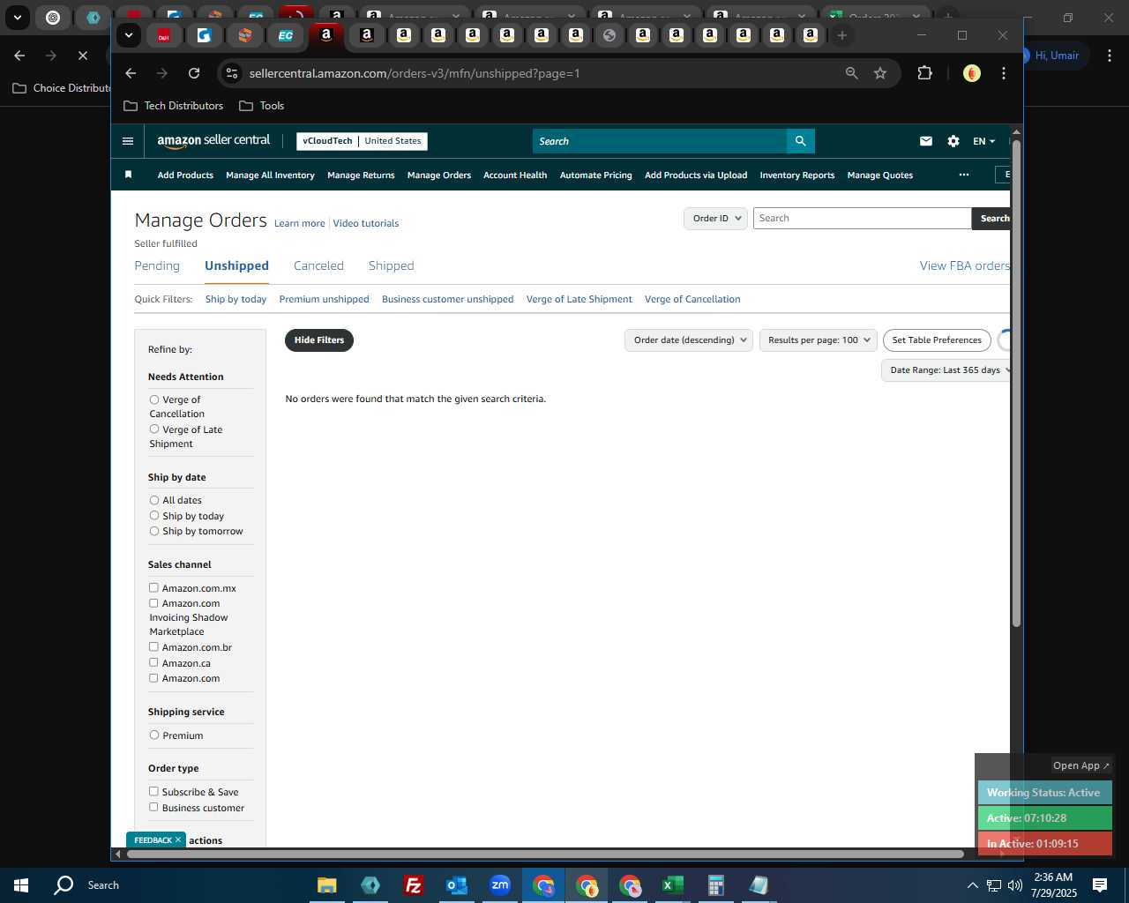The image size is (1129, 903).
Task: Open the Windows Start menu
Action: coord(21,885)
